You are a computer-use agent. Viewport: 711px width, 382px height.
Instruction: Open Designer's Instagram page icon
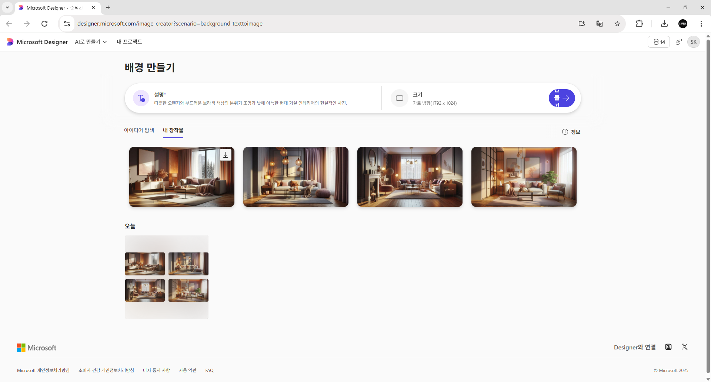pyautogui.click(x=668, y=347)
